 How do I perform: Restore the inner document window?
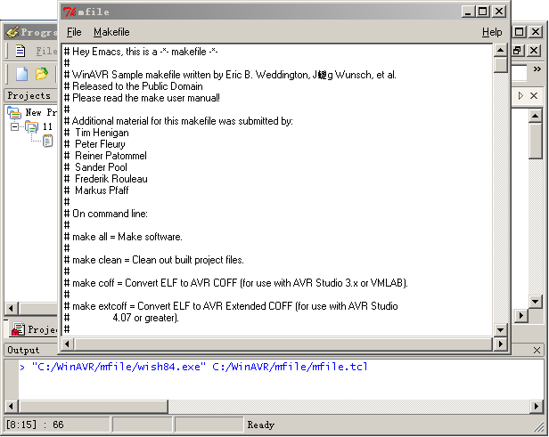click(518, 52)
